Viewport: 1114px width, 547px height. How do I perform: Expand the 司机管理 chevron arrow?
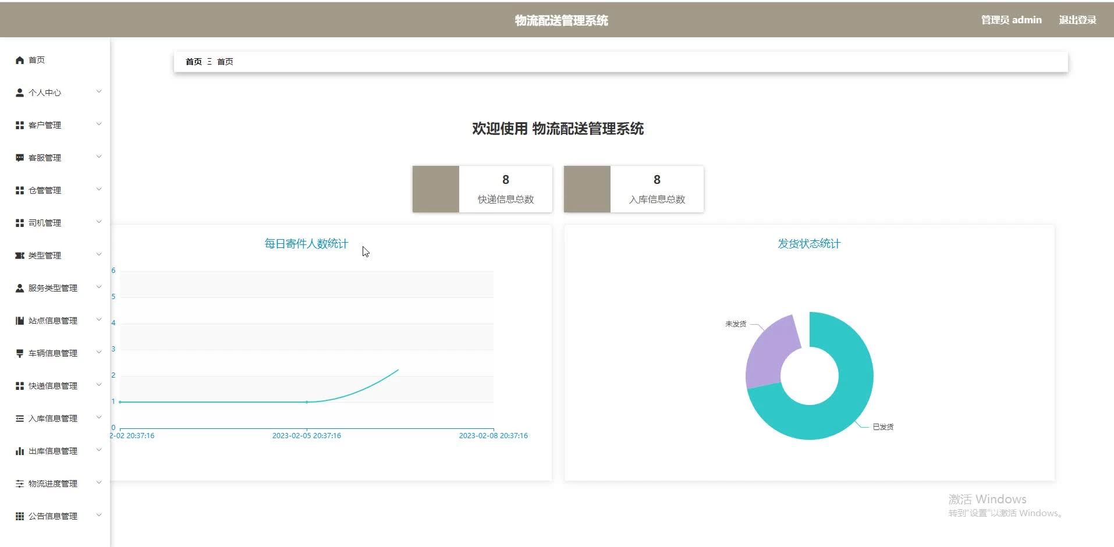pos(99,222)
